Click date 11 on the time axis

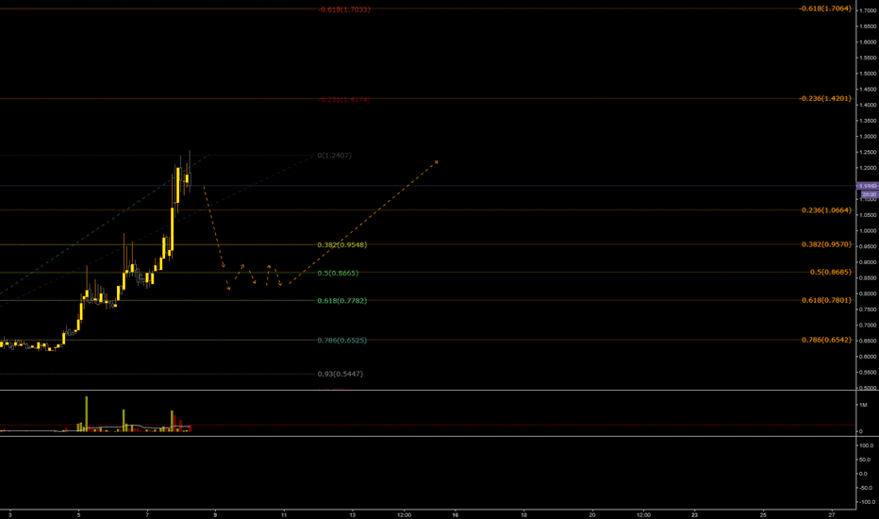[x=284, y=514]
